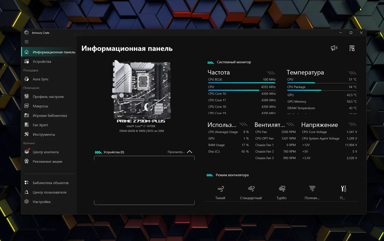Go to Макросы in the sidebar
Viewport: 384px width, 241px height.
point(49,106)
